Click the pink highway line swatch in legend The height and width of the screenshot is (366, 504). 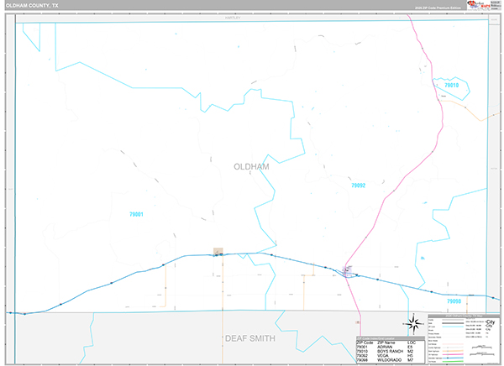[453, 354]
